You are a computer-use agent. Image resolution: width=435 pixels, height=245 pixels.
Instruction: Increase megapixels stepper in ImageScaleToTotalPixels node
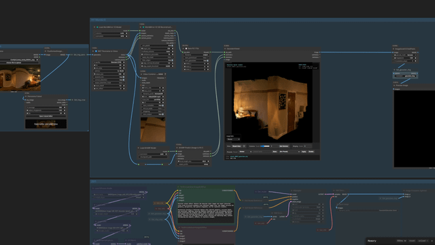[415, 58]
